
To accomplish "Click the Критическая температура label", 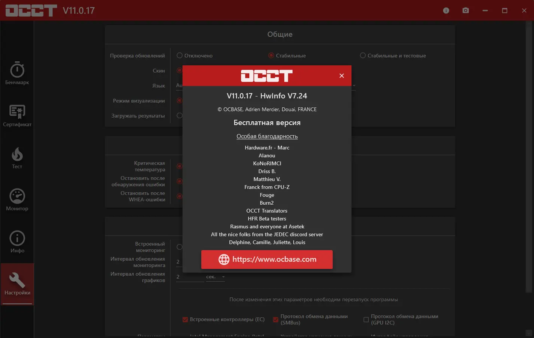I will point(149,166).
